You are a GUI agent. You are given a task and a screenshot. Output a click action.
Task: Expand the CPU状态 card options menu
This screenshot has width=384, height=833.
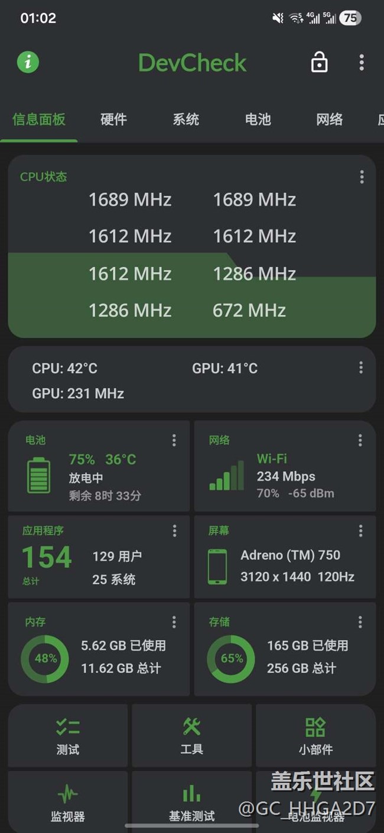362,177
